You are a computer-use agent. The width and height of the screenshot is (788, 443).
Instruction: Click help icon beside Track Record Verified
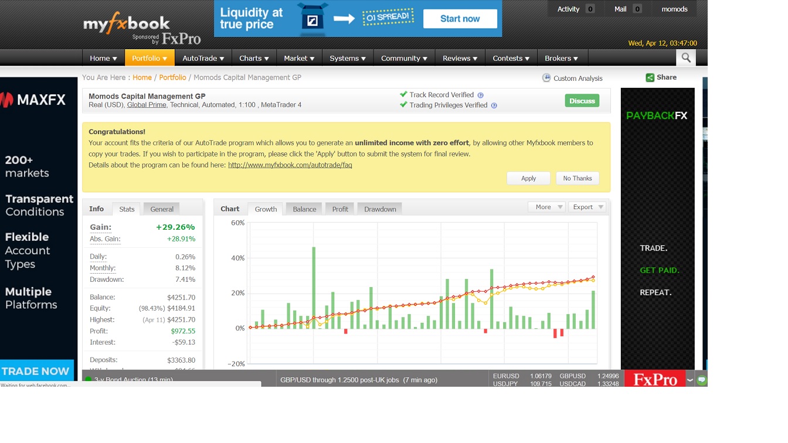click(x=481, y=95)
